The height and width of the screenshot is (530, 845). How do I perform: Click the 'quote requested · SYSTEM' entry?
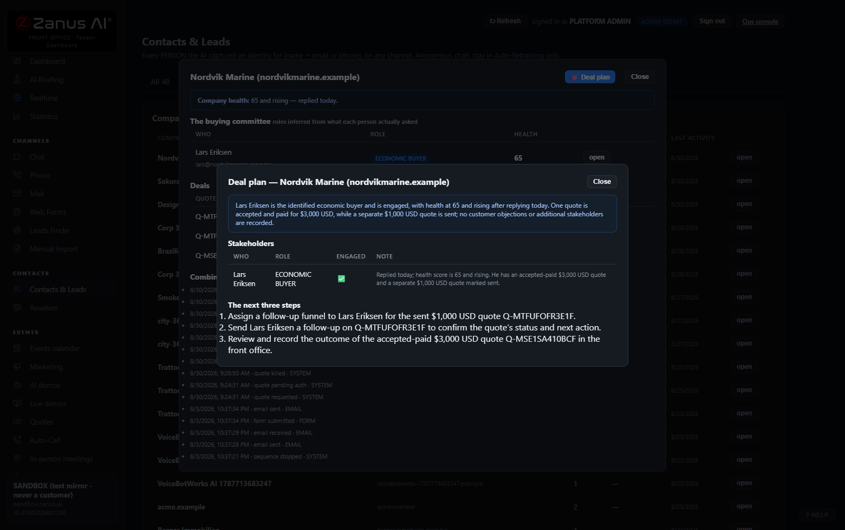click(x=257, y=397)
